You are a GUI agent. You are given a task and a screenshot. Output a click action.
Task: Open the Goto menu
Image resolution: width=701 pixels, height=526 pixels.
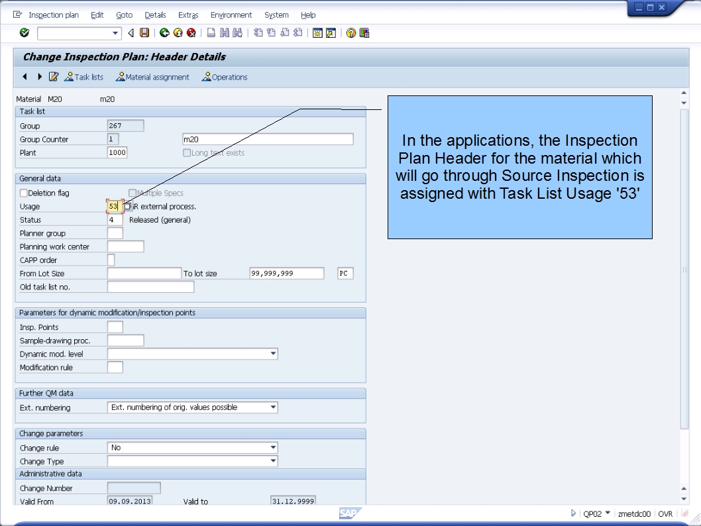pos(125,15)
